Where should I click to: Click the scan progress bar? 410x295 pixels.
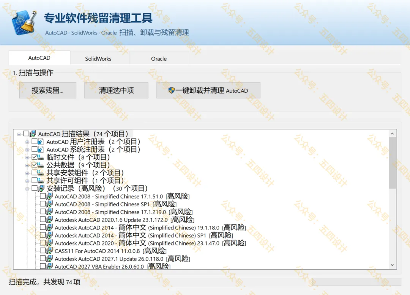click(356, 282)
